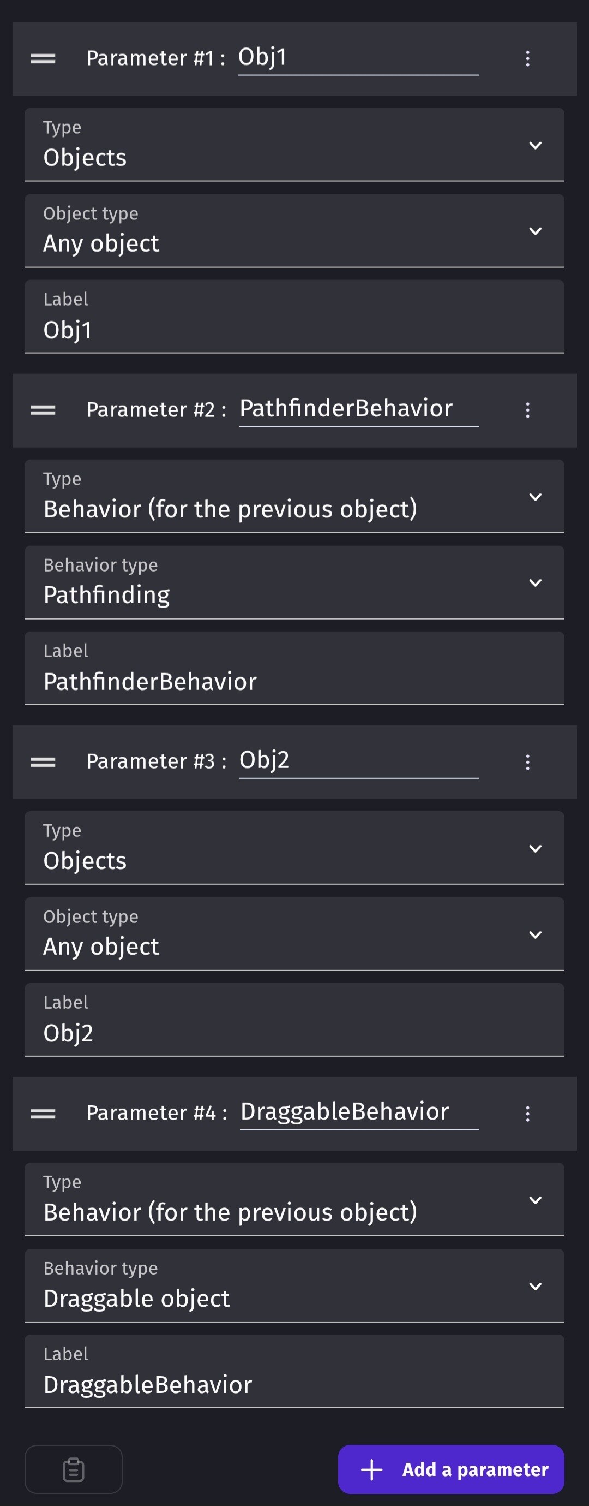The height and width of the screenshot is (1506, 589).
Task: Click the drag handle of Parameter #3
Action: point(43,762)
